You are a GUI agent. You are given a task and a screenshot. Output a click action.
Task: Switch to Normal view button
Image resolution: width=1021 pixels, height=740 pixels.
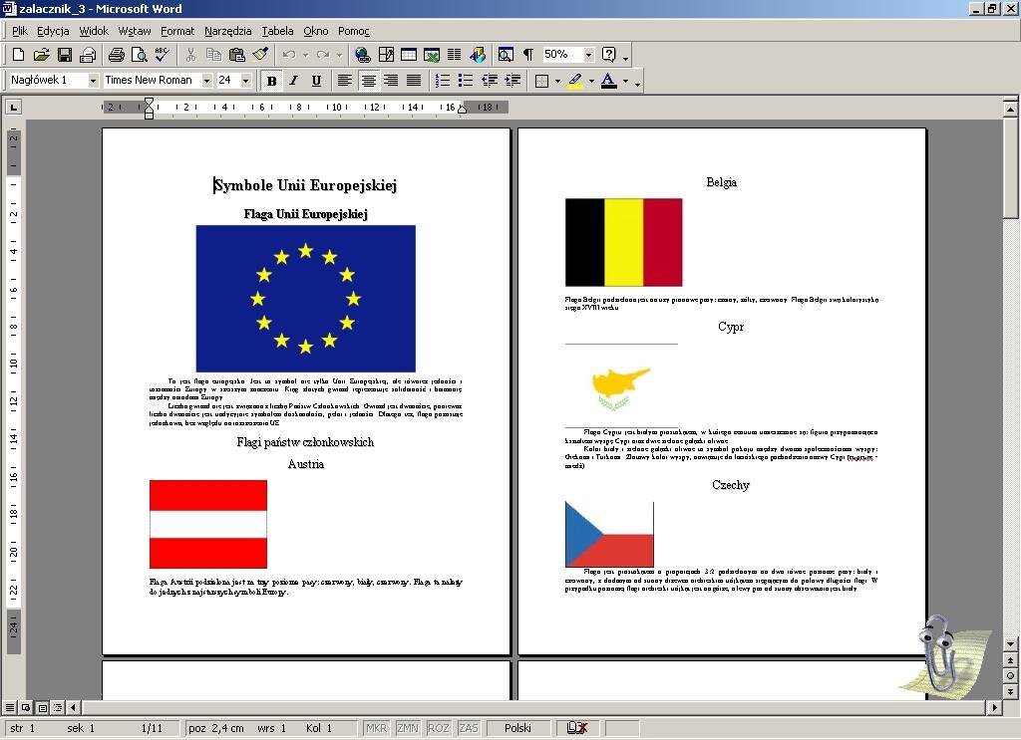click(x=10, y=707)
